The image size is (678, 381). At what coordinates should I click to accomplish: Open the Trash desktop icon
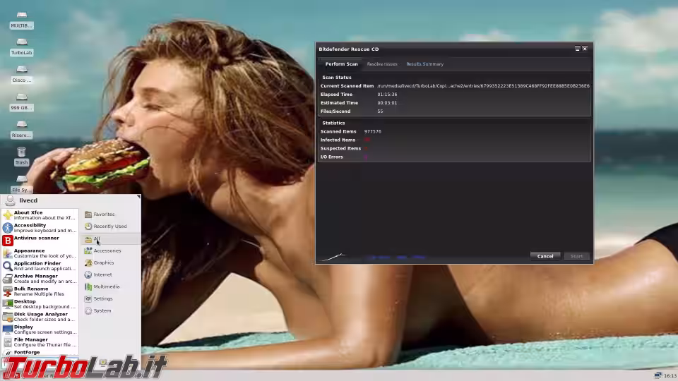click(x=21, y=155)
